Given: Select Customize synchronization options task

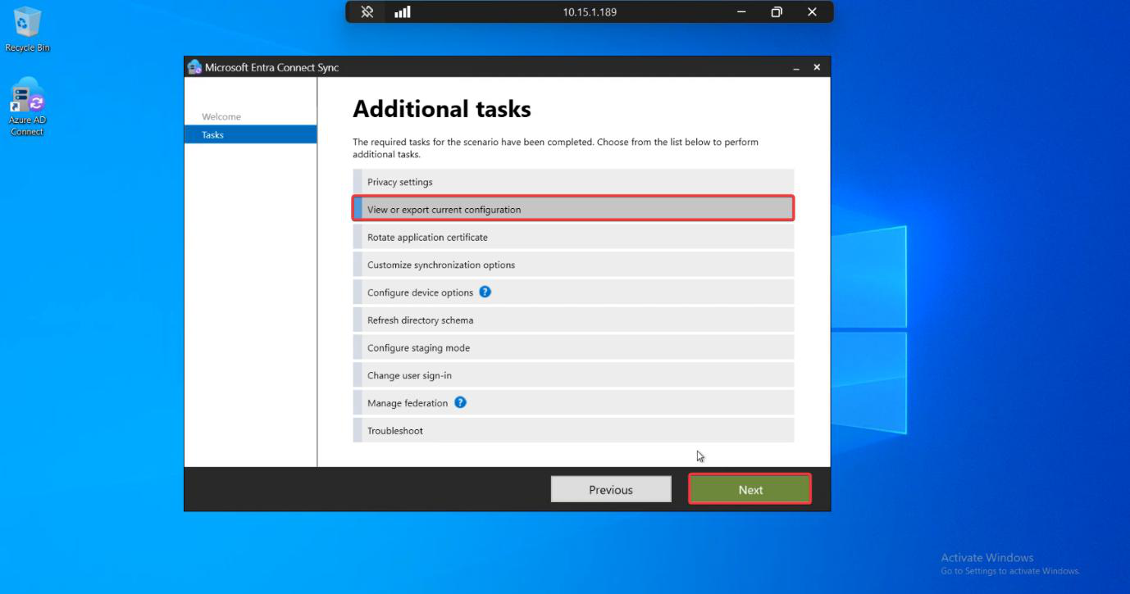Looking at the screenshot, I should pos(573,265).
